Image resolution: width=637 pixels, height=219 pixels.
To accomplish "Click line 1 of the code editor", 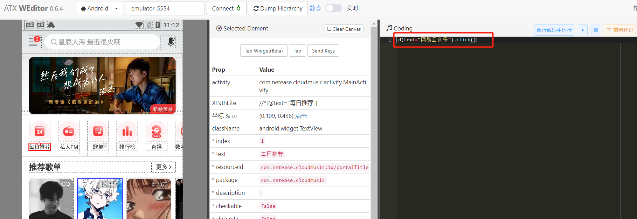I will click(508, 40).
